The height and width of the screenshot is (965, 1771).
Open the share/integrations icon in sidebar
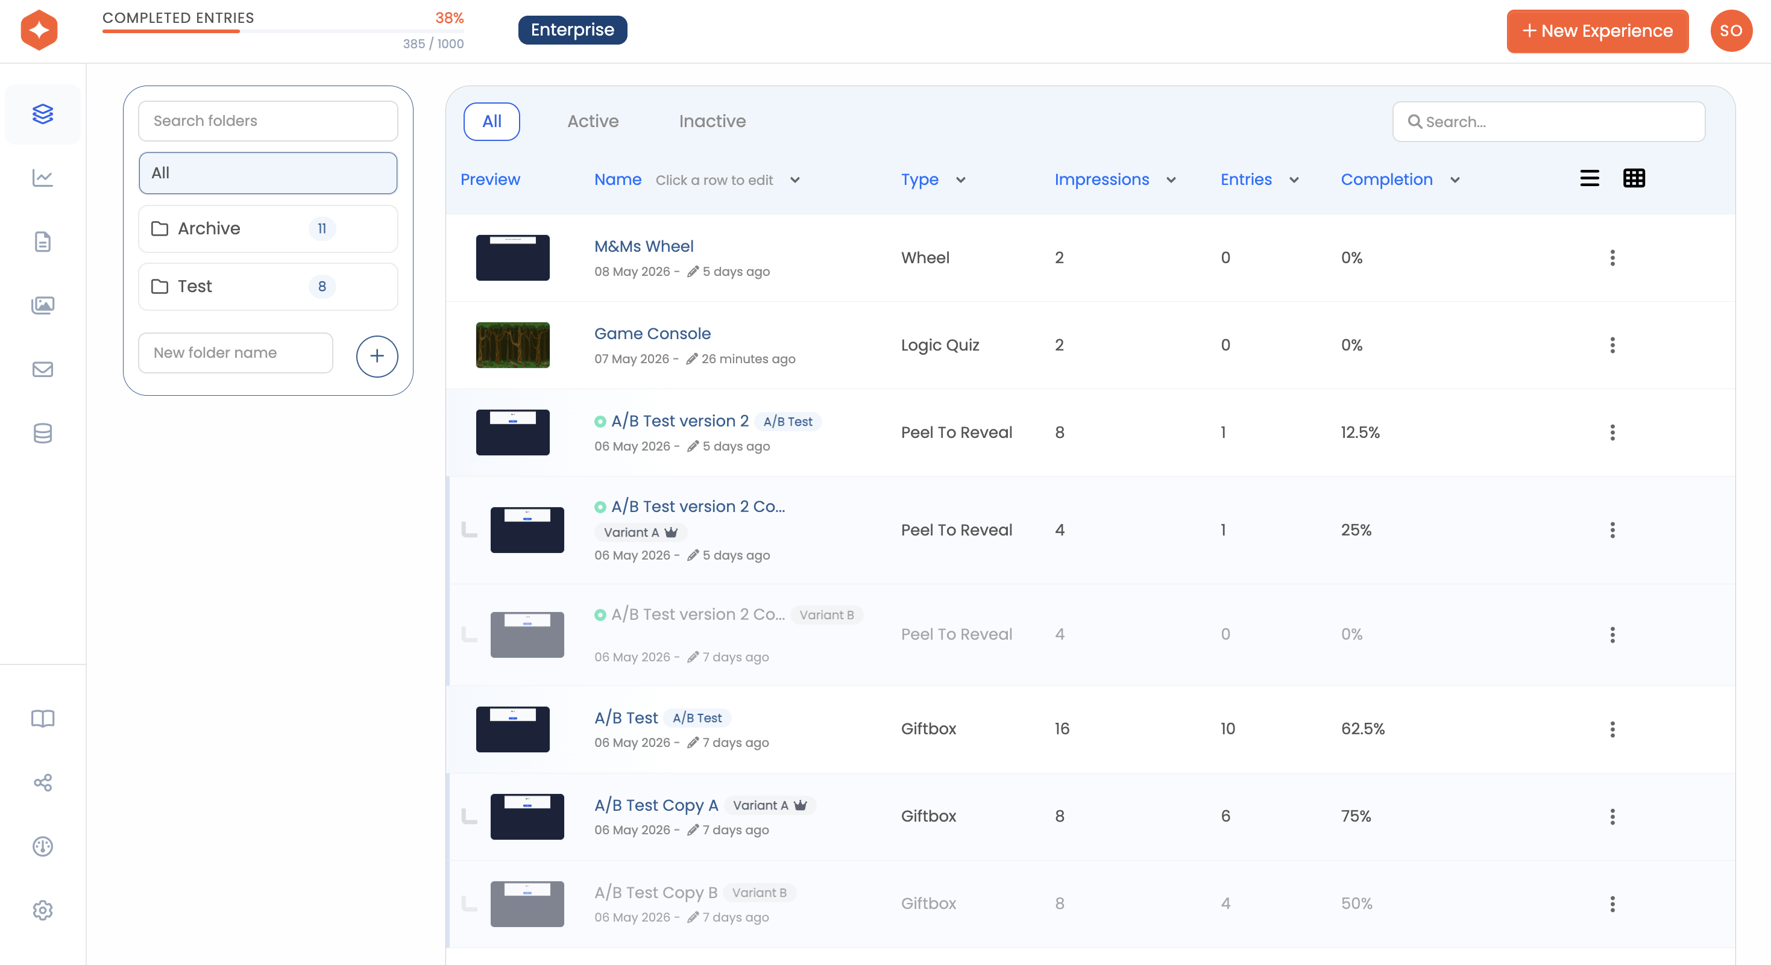point(43,782)
